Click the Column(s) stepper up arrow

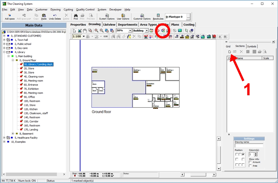pyautogui.click(x=256, y=153)
